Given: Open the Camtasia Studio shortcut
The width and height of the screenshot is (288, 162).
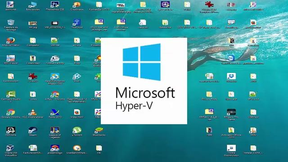Looking at the screenshot, I should [11, 97].
